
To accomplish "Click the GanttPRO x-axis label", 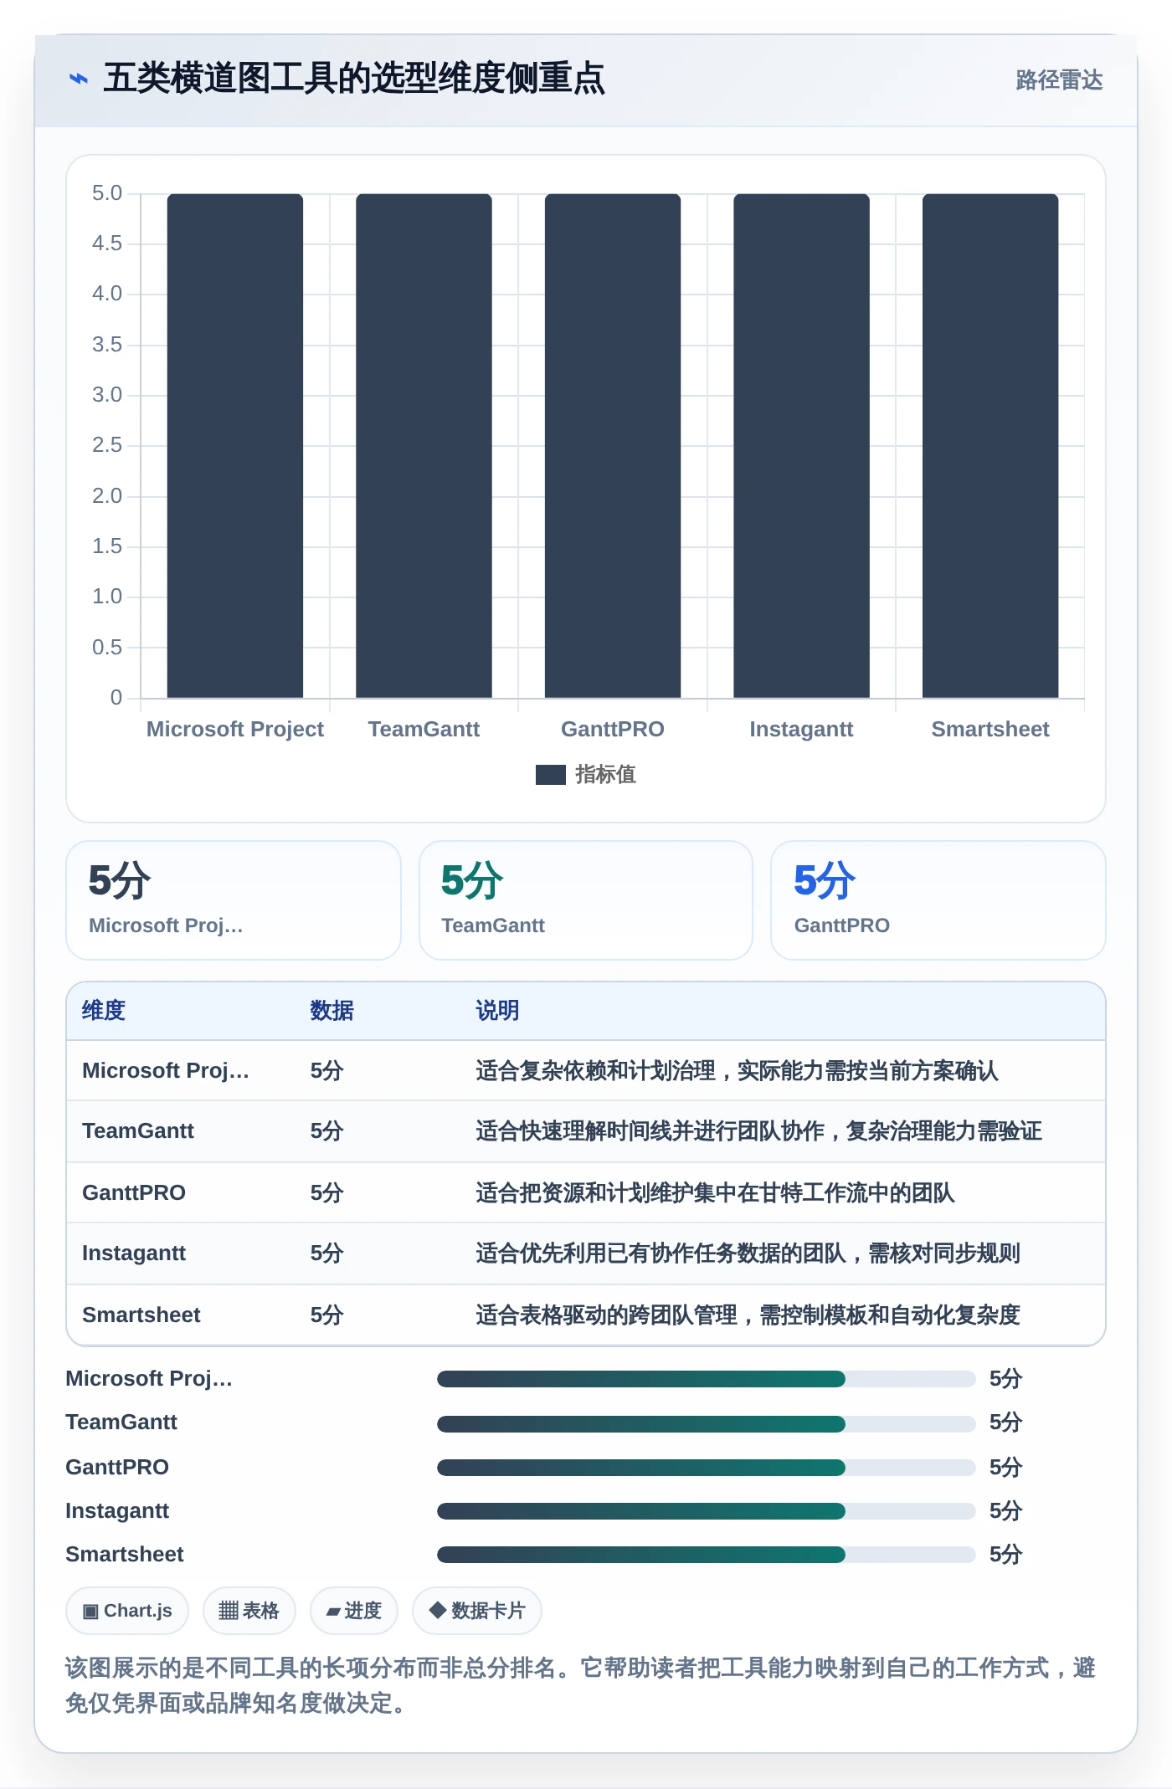I will (613, 729).
